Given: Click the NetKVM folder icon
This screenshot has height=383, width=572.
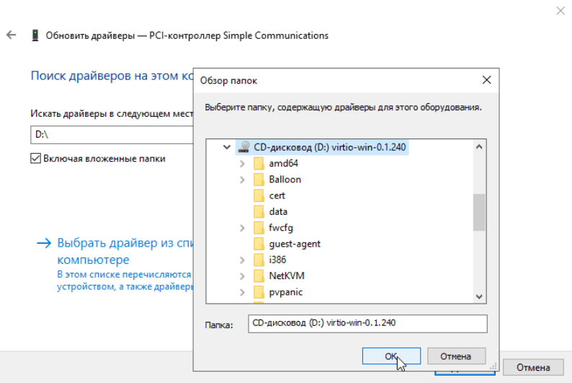Looking at the screenshot, I should (x=259, y=276).
